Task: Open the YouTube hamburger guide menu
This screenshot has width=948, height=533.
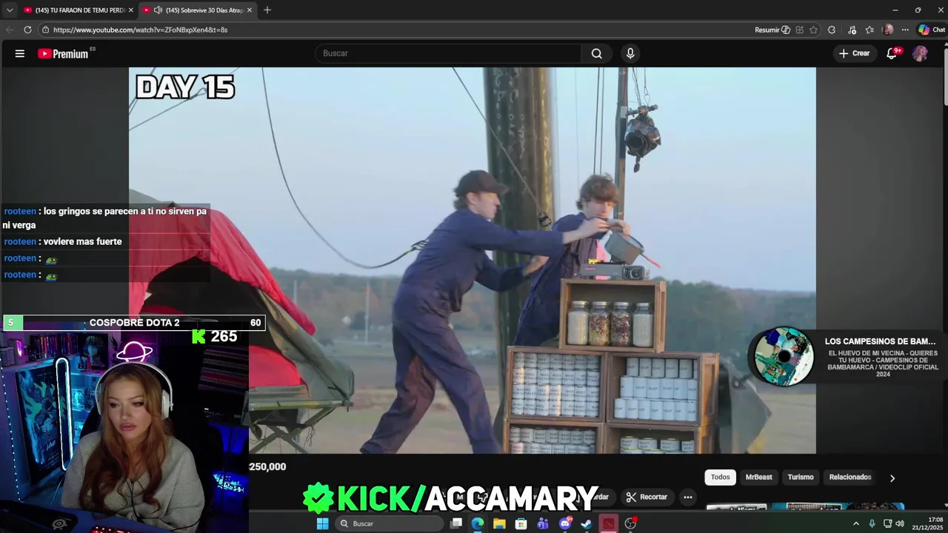Action: pos(20,53)
